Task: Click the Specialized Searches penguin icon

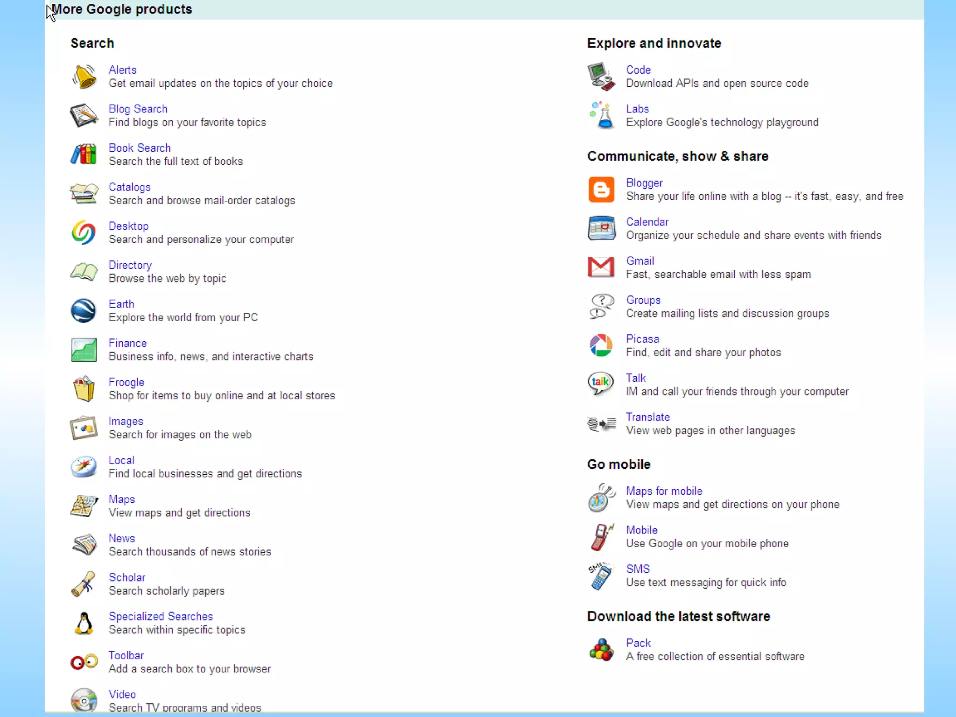Action: point(84,623)
